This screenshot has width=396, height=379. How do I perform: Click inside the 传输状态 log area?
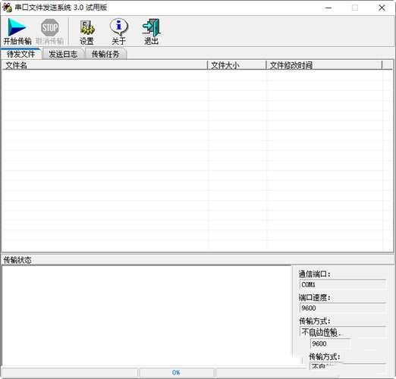(x=146, y=315)
